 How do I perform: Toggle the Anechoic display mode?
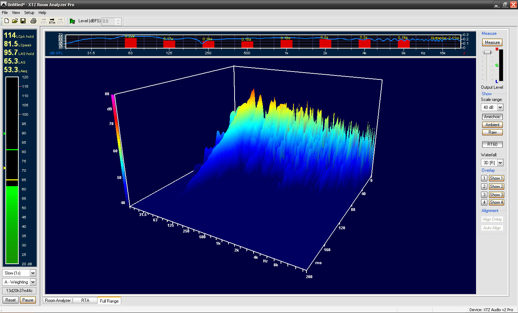coord(492,117)
